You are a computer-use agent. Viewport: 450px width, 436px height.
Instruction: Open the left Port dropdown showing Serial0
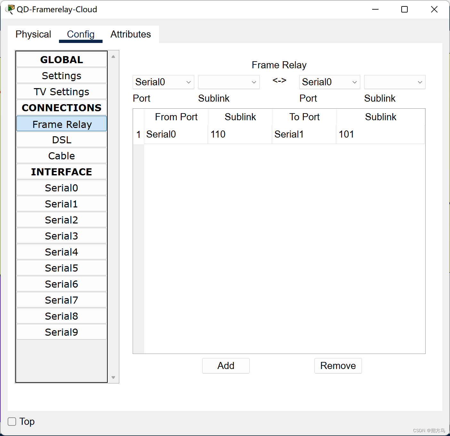(x=163, y=82)
